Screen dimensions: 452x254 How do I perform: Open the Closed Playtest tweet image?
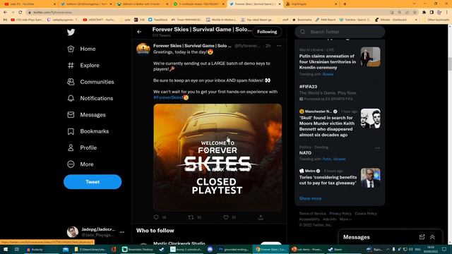coord(218,157)
